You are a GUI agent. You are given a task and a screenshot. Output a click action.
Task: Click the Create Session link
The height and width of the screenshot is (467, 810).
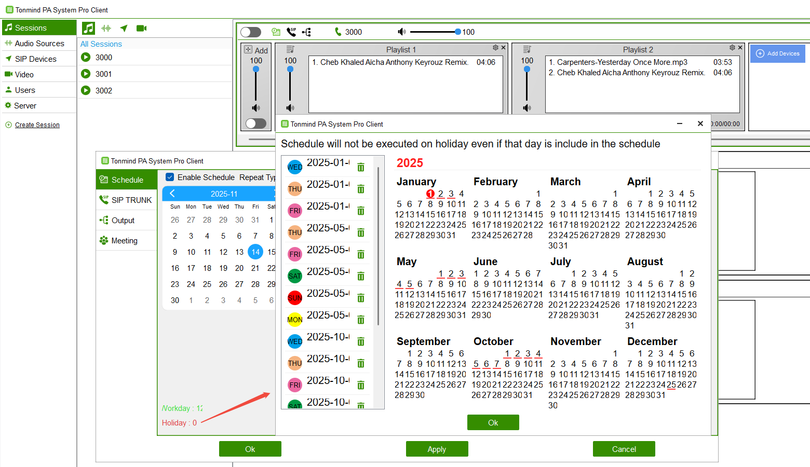[x=37, y=125]
